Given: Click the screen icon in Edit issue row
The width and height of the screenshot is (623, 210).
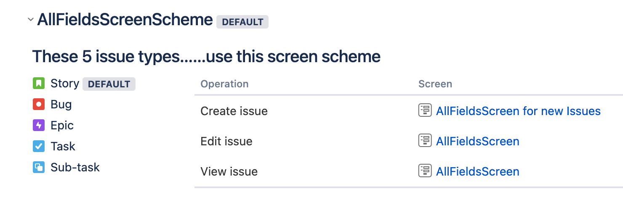Looking at the screenshot, I should (x=425, y=141).
